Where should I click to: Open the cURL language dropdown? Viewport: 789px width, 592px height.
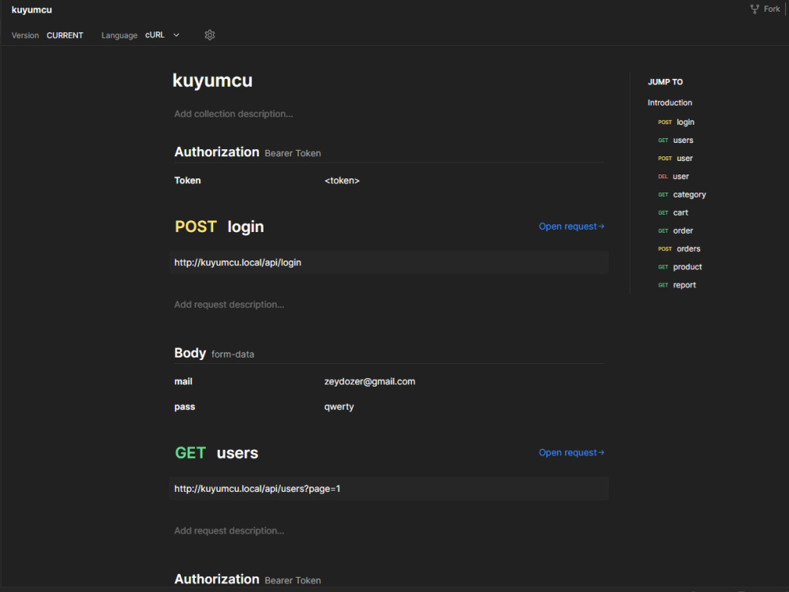point(162,36)
